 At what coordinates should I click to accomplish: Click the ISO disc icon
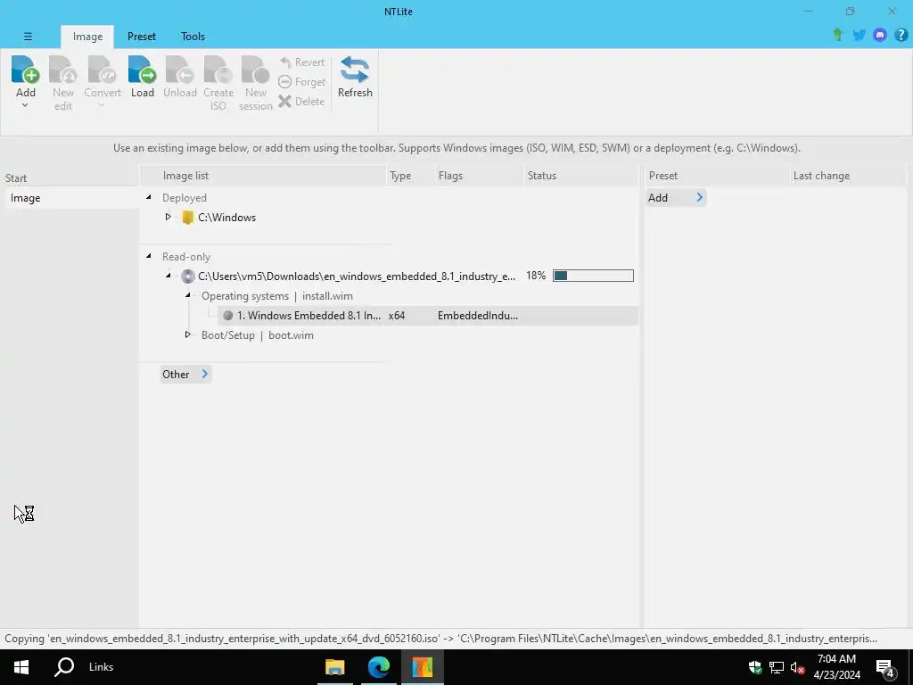point(187,276)
